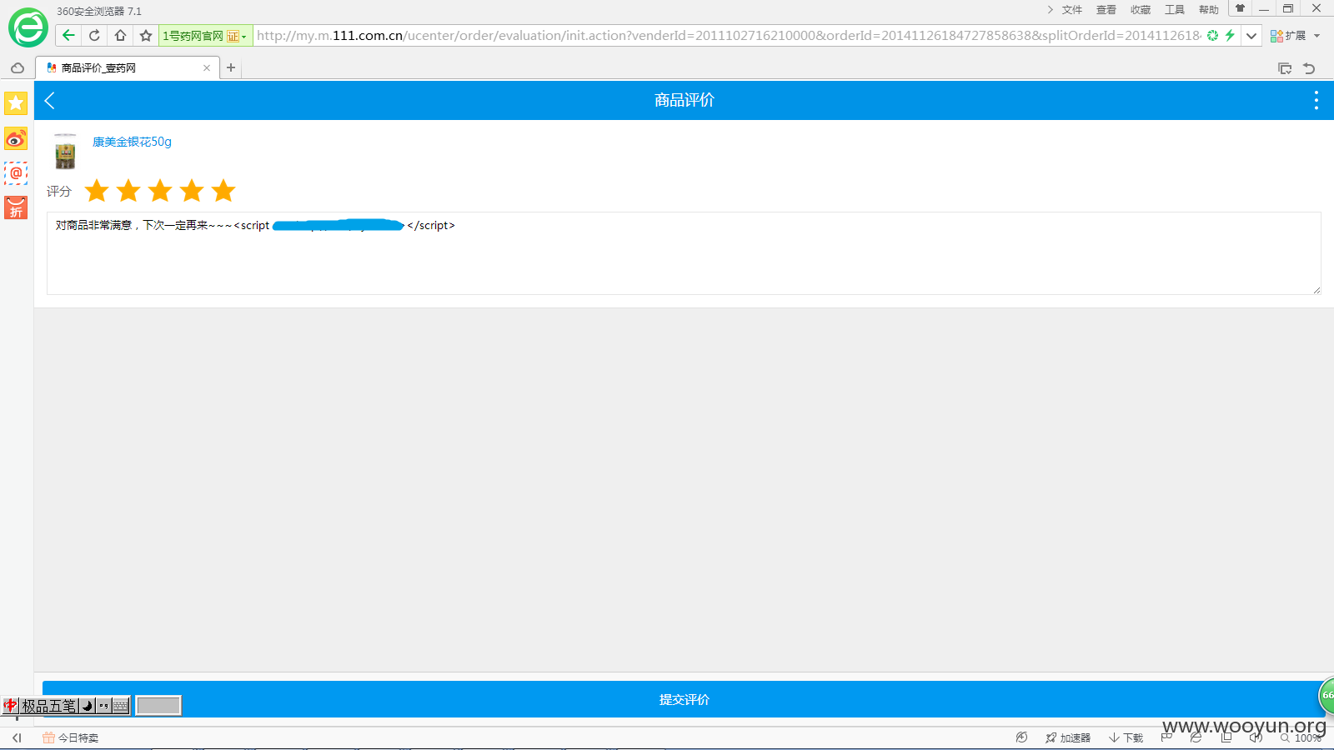Click the cloud sync icon beside tabs
The image size is (1334, 750).
click(18, 68)
